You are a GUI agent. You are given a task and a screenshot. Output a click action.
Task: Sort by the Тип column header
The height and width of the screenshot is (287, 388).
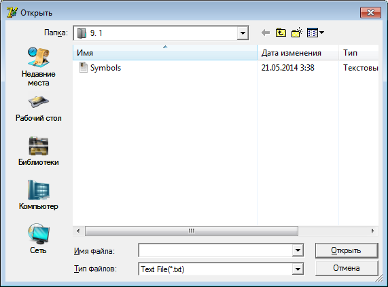point(359,53)
